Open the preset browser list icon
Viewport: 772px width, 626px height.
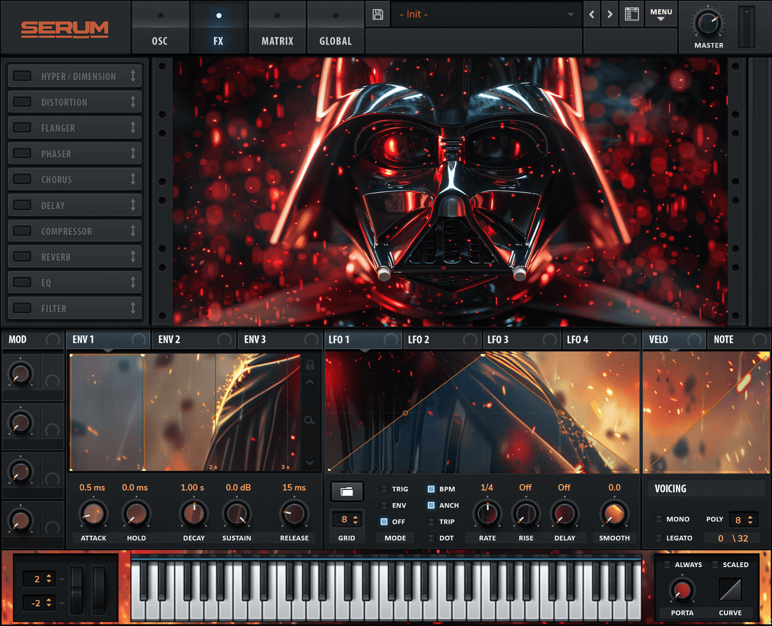[632, 14]
